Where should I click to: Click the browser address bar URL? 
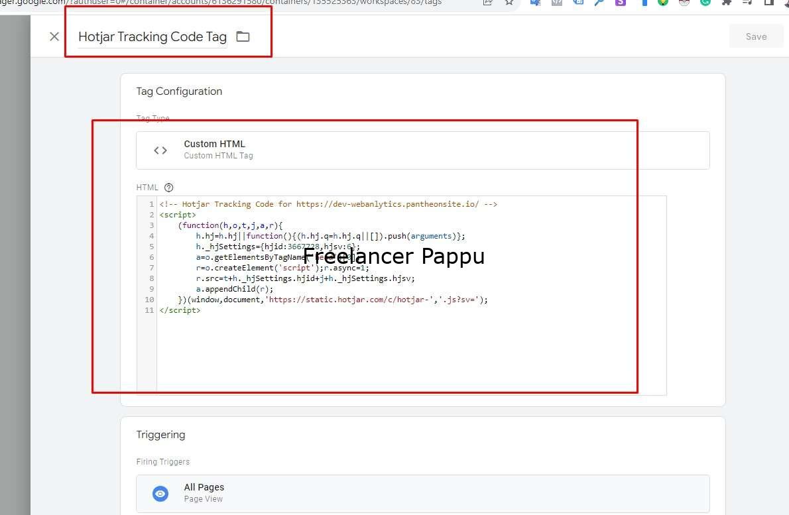[x=221, y=3]
